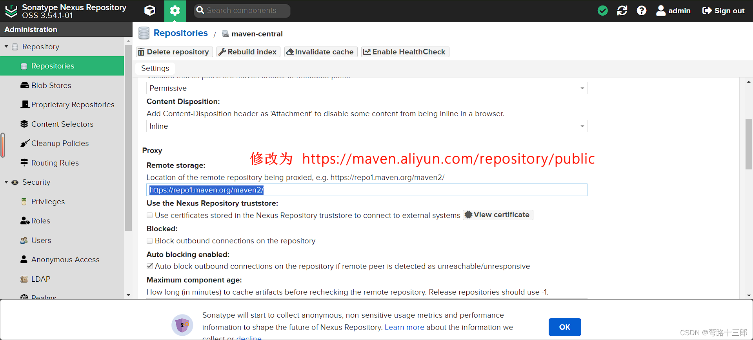Click the LDAP book icon

point(24,279)
